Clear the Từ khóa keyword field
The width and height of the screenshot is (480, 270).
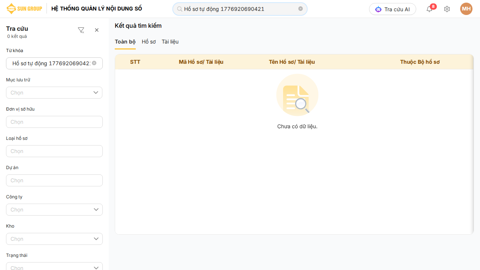94,63
